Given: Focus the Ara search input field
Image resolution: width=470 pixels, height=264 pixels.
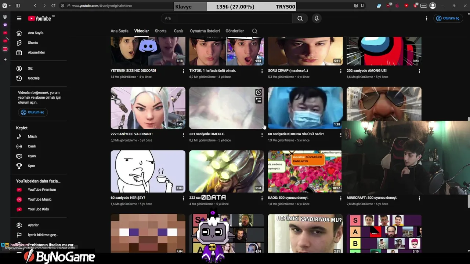Looking at the screenshot, I should [x=227, y=18].
